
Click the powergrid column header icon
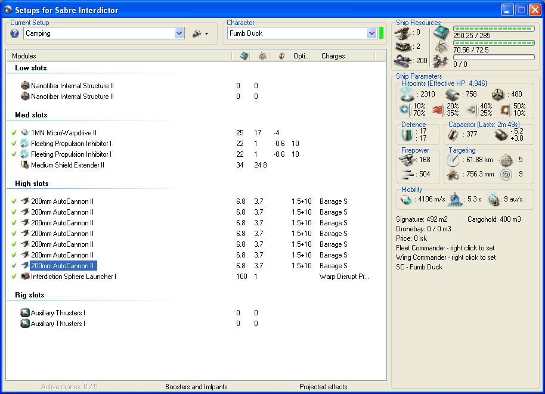pos(262,55)
